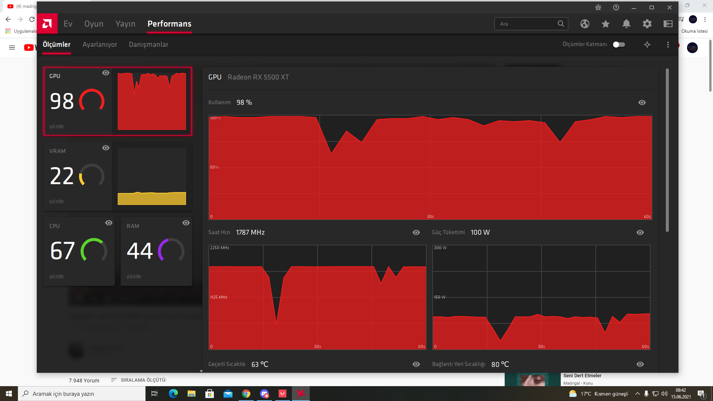Open the notifications bell icon
This screenshot has height=401, width=713.
[x=626, y=24]
